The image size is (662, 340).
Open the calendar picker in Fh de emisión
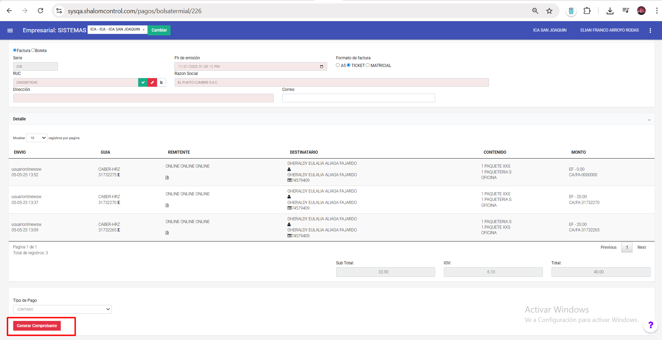tap(321, 67)
